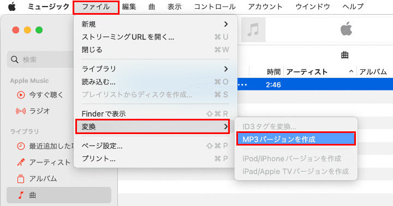Sort by アルバム column header
This screenshot has width=393, height=206.
click(x=373, y=72)
